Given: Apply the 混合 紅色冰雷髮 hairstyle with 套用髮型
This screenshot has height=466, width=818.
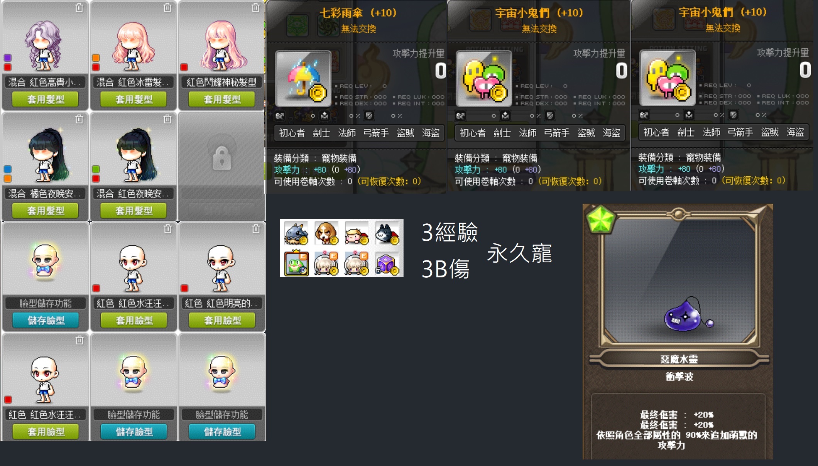Looking at the screenshot, I should click(x=134, y=99).
